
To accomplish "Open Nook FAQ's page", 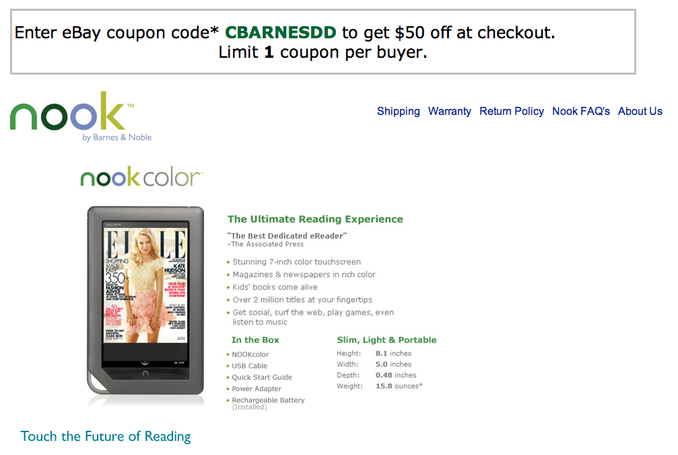I will 581,112.
